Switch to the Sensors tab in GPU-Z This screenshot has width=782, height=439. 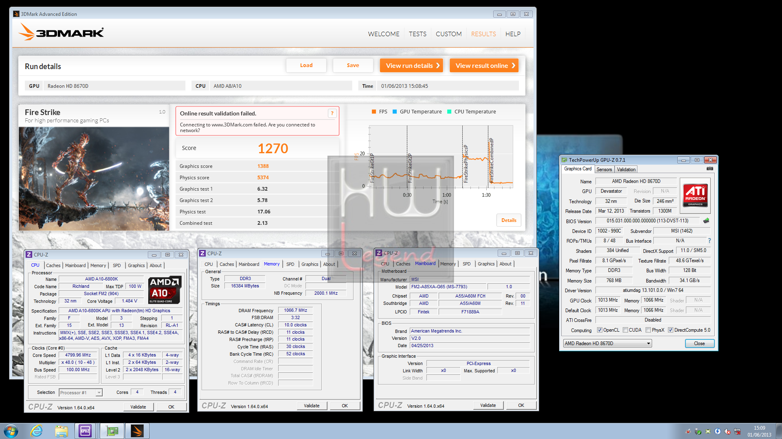coord(604,170)
